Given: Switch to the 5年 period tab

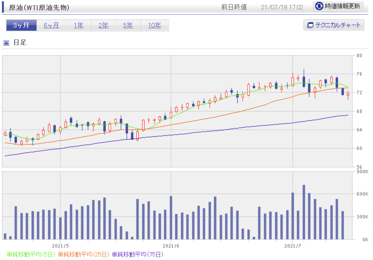Looking at the screenshot, I should [128, 25].
